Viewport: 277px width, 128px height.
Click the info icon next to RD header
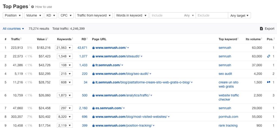tap(87, 38)
